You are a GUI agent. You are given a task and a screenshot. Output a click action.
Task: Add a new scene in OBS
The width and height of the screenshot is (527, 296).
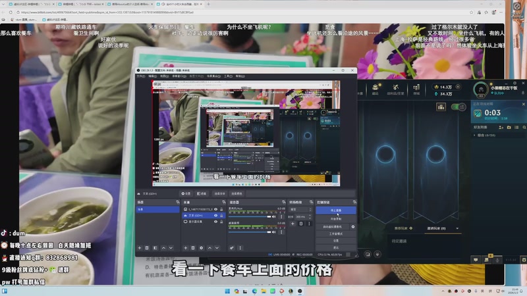(140, 248)
